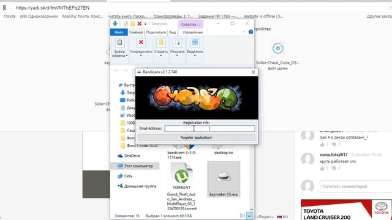The image size is (392, 220).
Task: Dislike the roma.lots2017 comment
Action: 334,169
